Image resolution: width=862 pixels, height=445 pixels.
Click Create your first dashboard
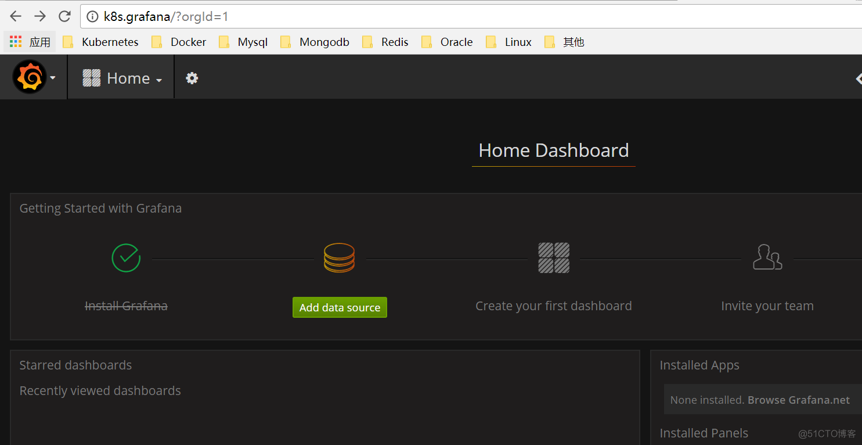click(x=554, y=306)
